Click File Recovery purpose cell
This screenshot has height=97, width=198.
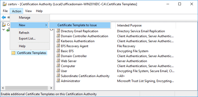(x=126, y=46)
